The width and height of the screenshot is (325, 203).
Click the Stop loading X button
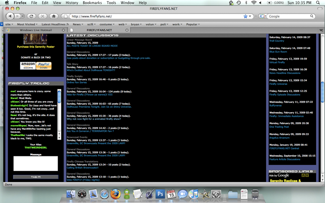click(x=43, y=16)
